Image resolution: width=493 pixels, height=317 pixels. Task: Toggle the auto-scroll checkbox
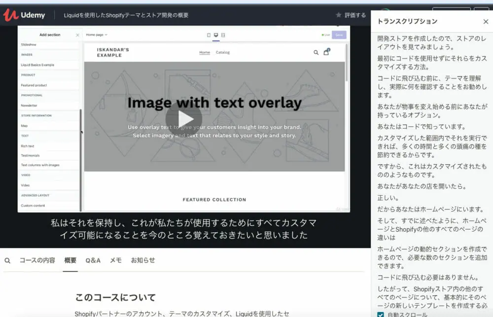coord(380,314)
